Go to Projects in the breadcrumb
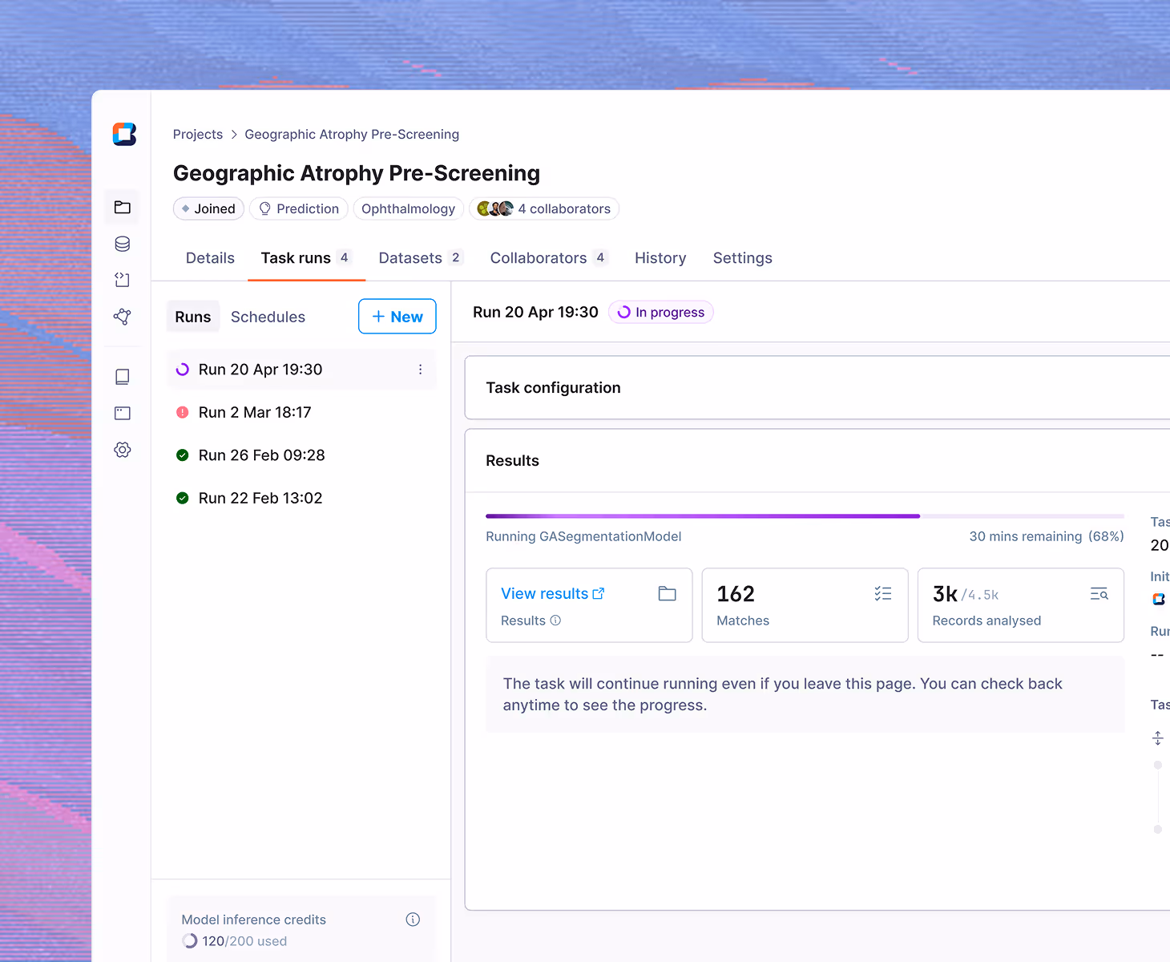 coord(198,135)
